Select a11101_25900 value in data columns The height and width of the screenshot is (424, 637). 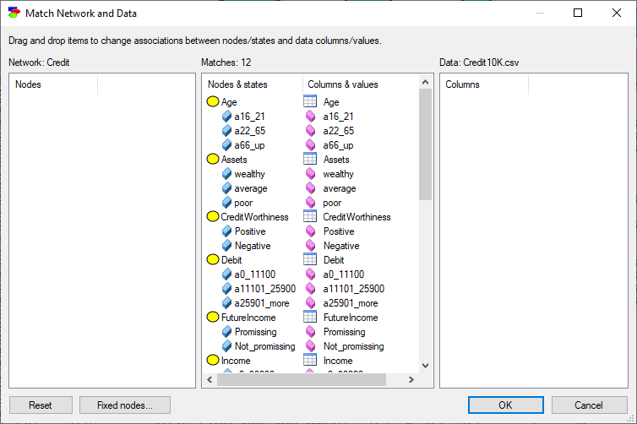point(354,289)
